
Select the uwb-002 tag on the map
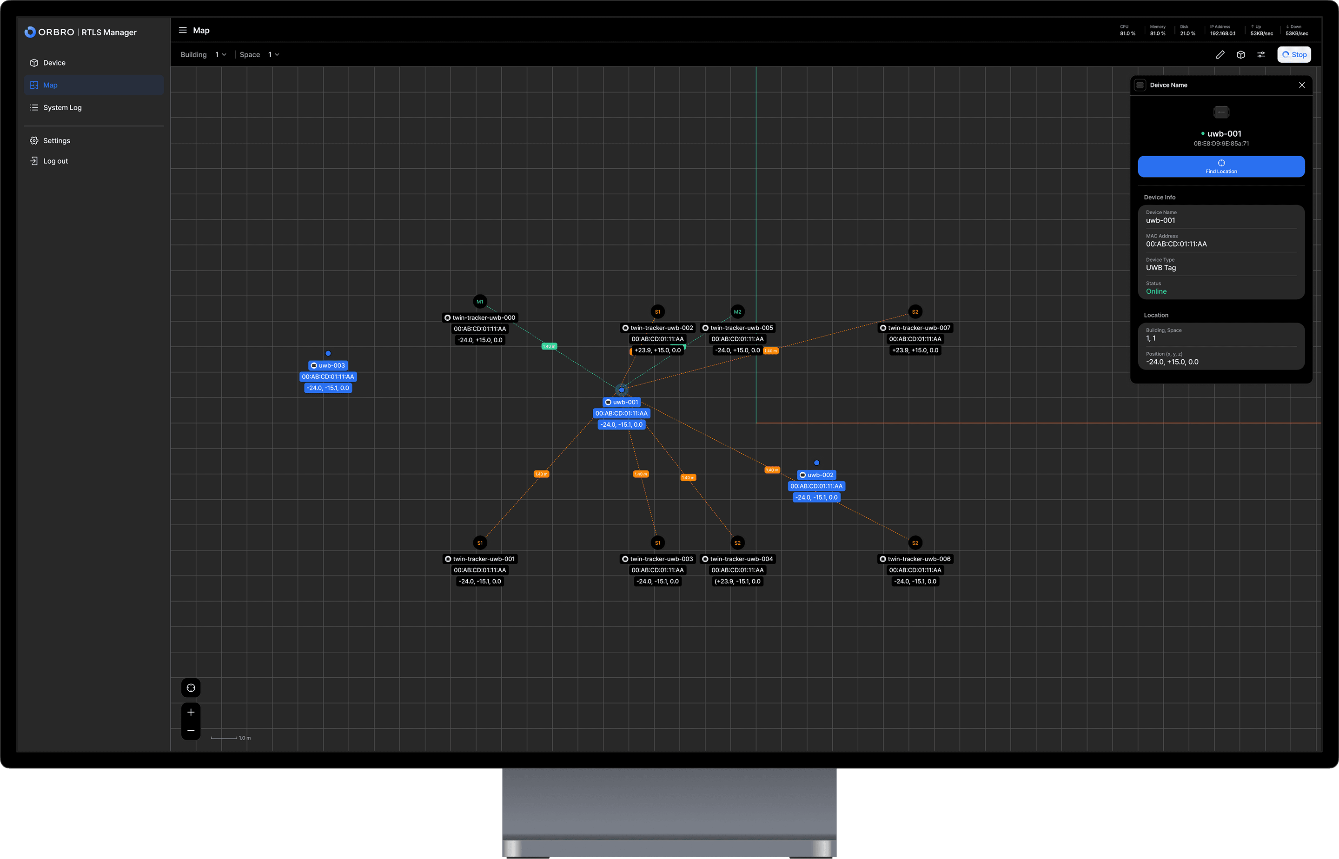click(x=816, y=475)
